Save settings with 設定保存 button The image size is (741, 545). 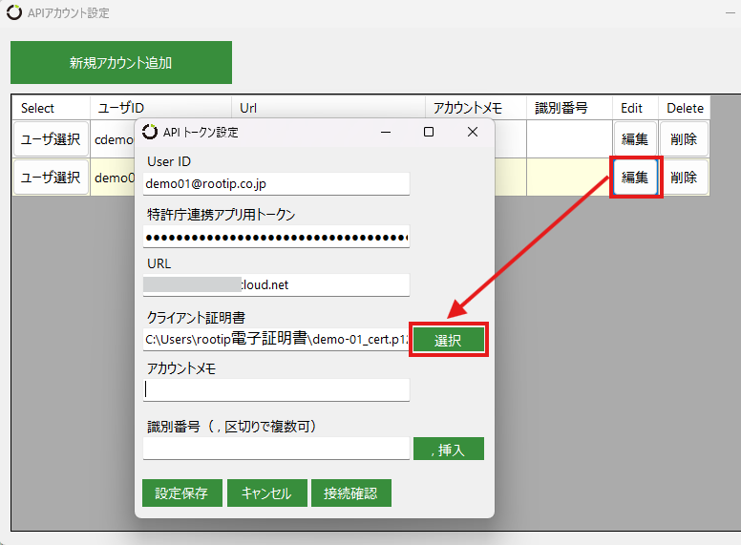(x=181, y=493)
